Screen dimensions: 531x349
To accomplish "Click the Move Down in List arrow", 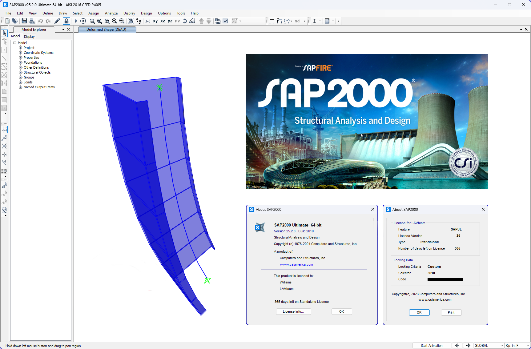I will [209, 21].
